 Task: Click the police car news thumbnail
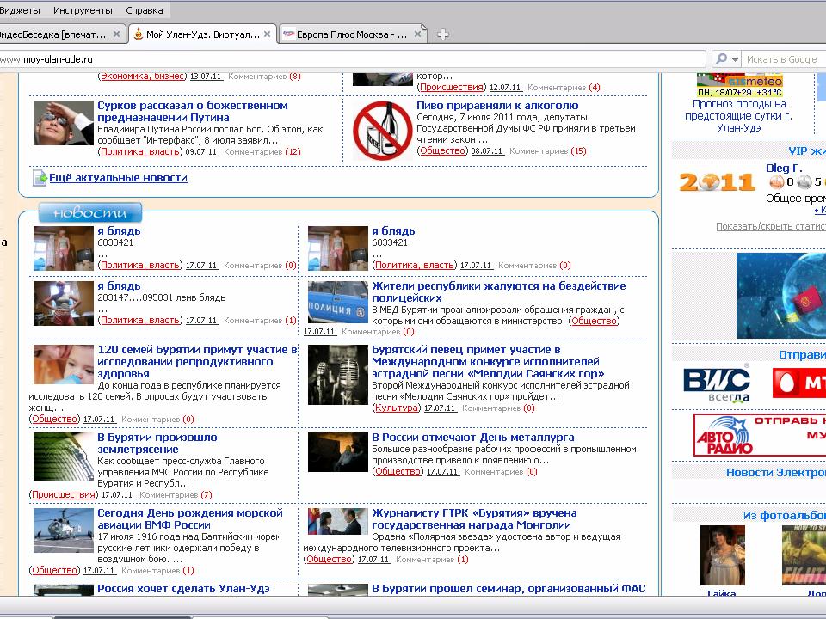pyautogui.click(x=337, y=302)
